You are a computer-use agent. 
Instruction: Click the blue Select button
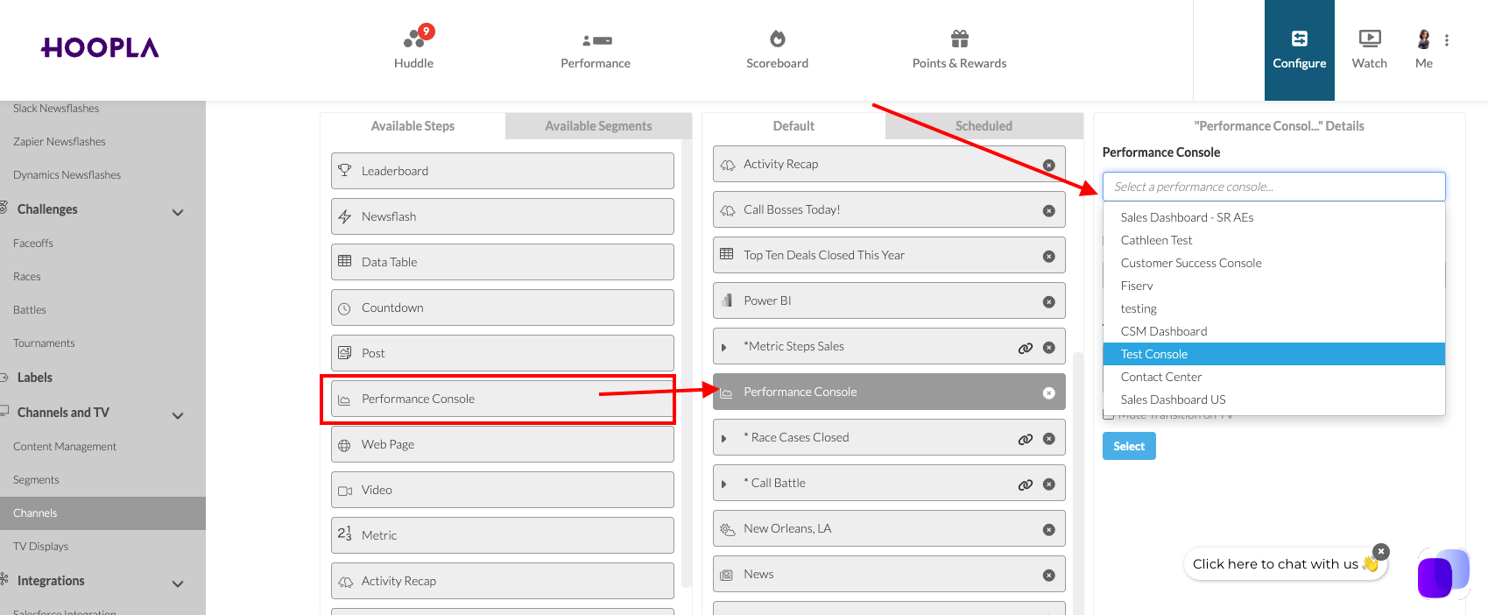(1129, 446)
